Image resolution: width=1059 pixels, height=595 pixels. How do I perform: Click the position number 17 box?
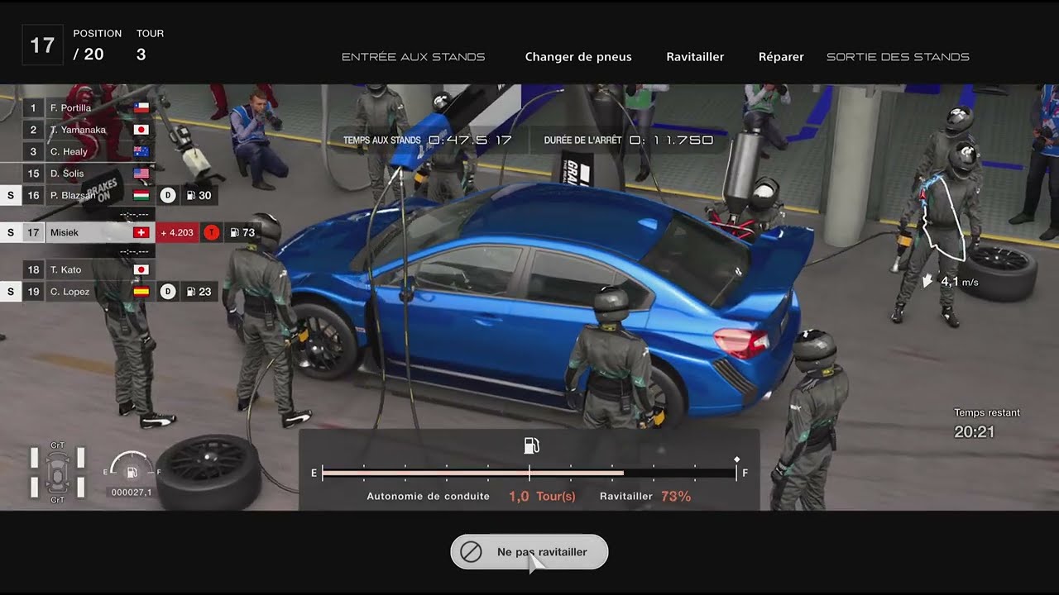coord(42,45)
